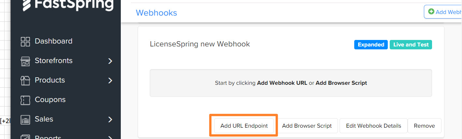The width and height of the screenshot is (462, 139).
Task: Expand the Products submenu chevron
Action: [x=110, y=81]
